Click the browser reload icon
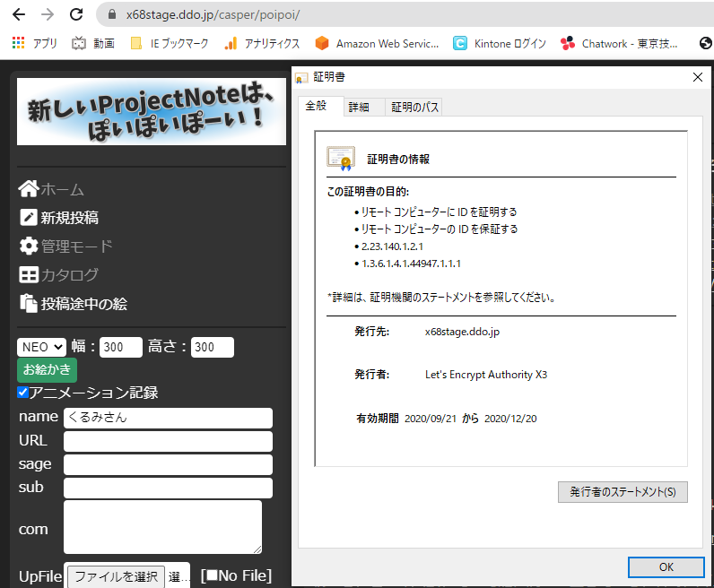The image size is (714, 588). (76, 14)
